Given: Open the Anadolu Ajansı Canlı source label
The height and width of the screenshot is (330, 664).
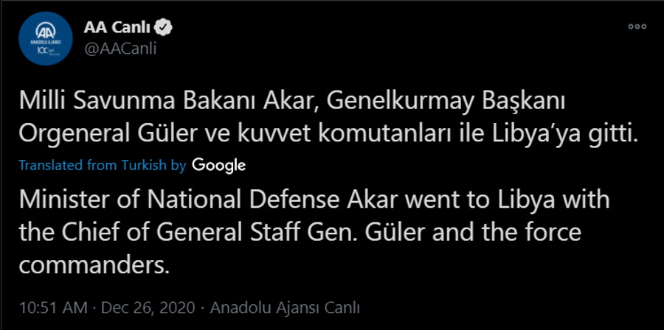Looking at the screenshot, I should tap(286, 306).
